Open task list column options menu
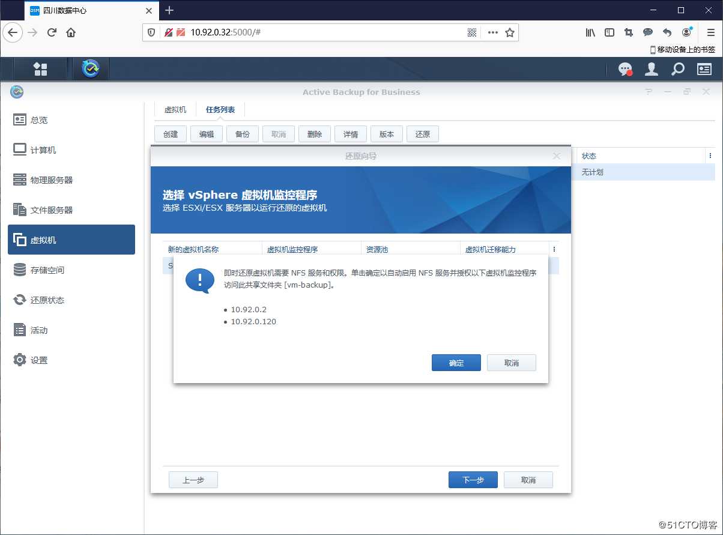Image resolution: width=723 pixels, height=535 pixels. click(710, 156)
